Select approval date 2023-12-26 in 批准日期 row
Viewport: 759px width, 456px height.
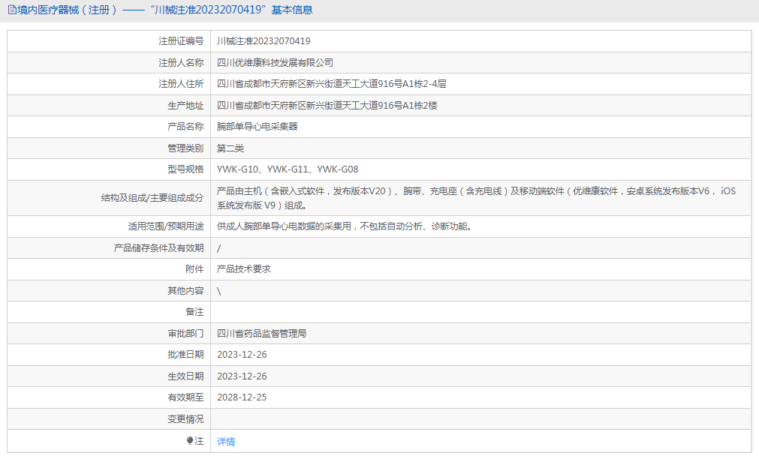[x=242, y=355]
